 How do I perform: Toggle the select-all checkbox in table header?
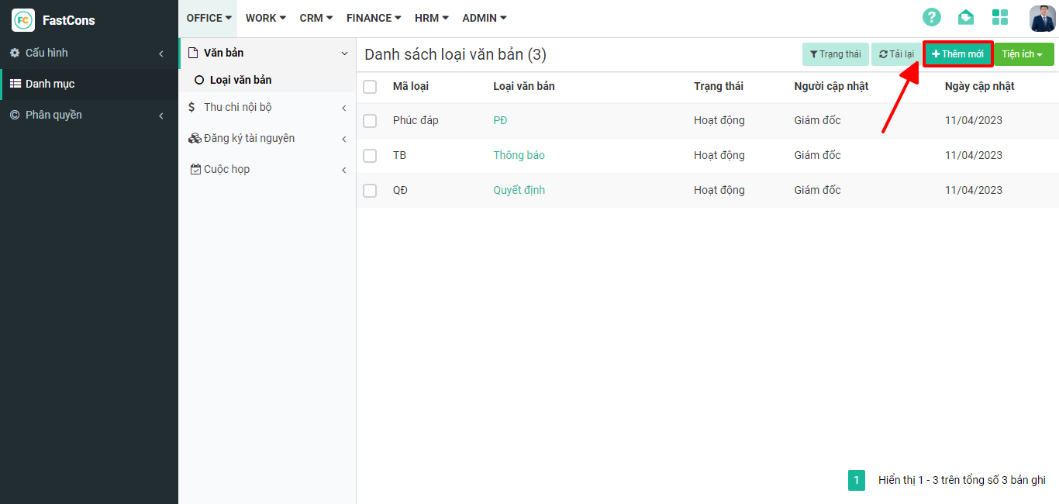370,86
